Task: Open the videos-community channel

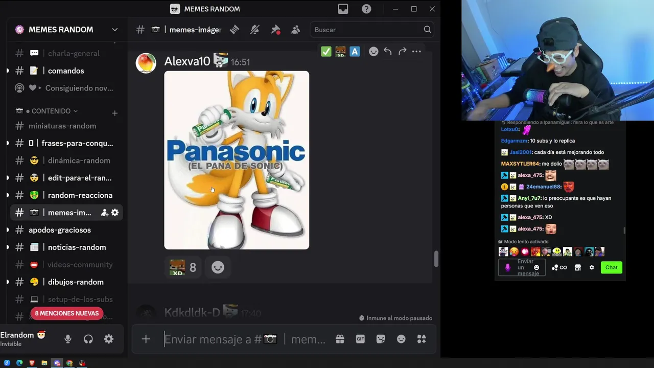Action: pos(66,265)
